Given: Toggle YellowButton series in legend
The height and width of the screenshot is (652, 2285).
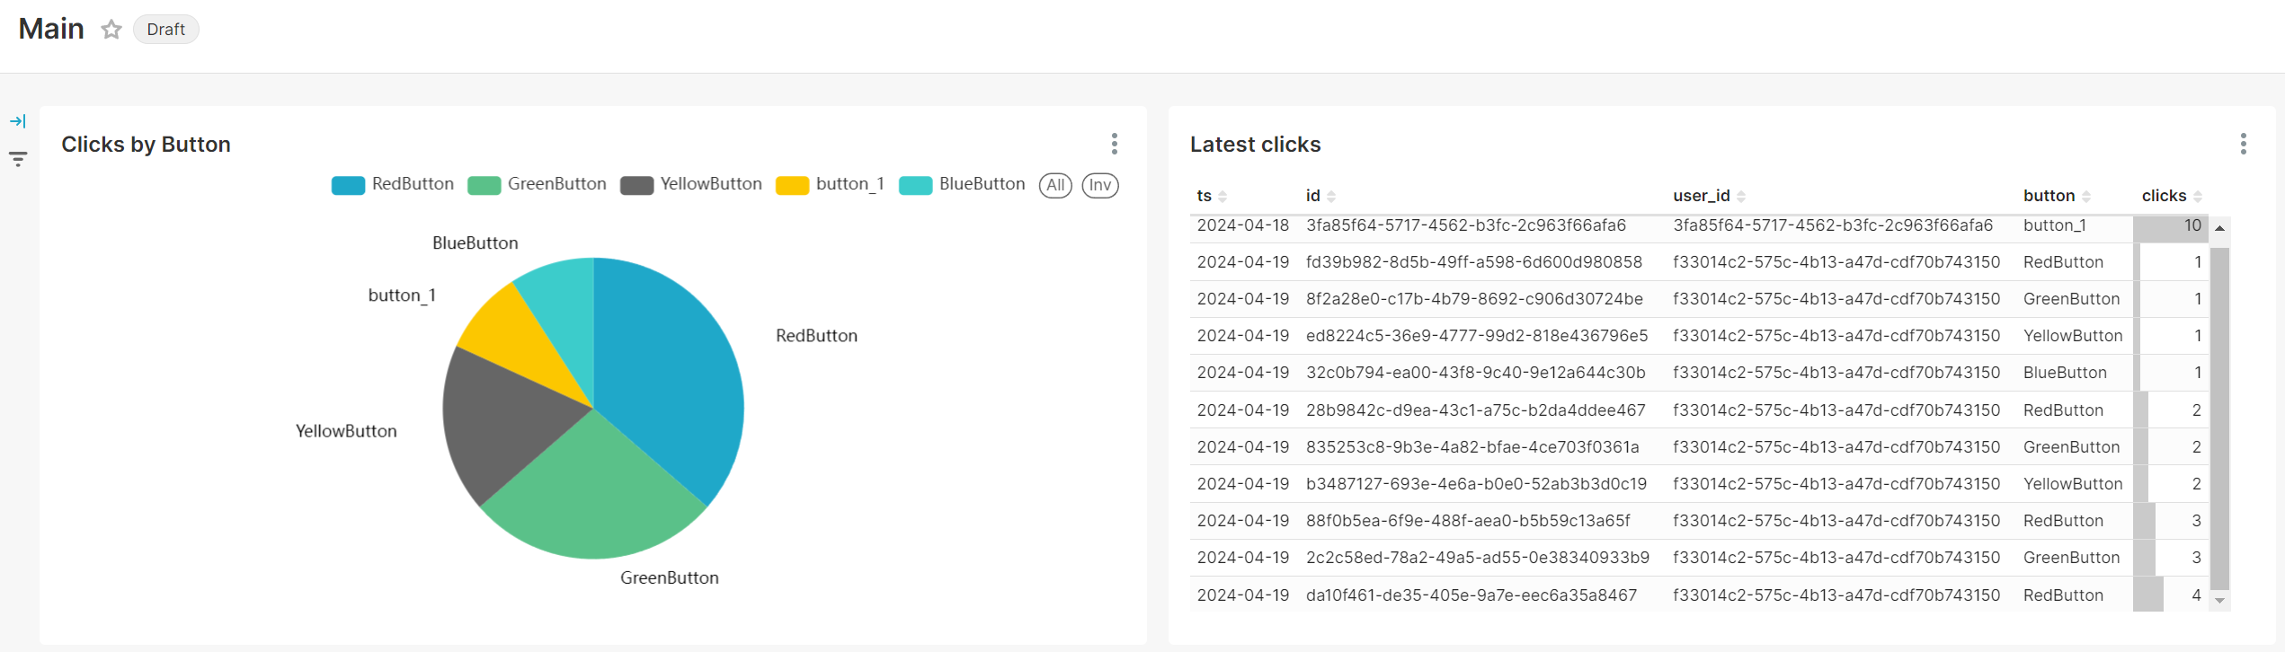Looking at the screenshot, I should [690, 185].
